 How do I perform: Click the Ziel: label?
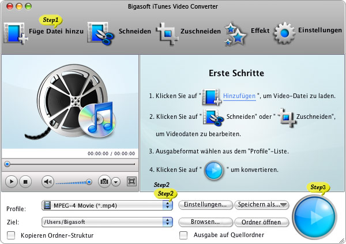13,222
